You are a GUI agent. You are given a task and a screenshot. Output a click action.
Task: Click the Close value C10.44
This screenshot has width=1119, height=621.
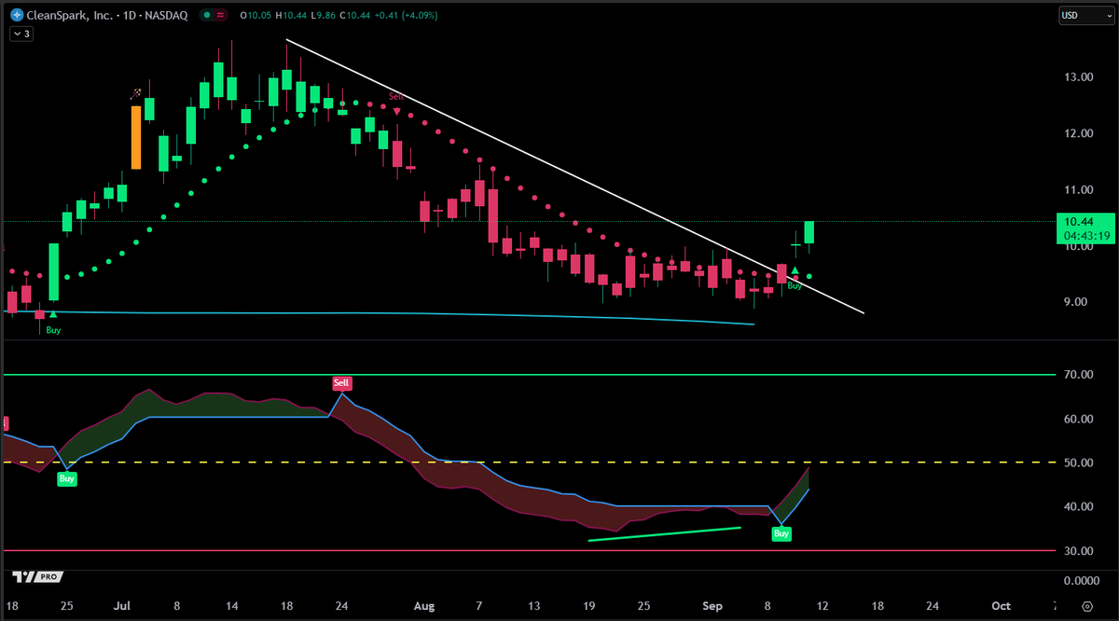(355, 16)
